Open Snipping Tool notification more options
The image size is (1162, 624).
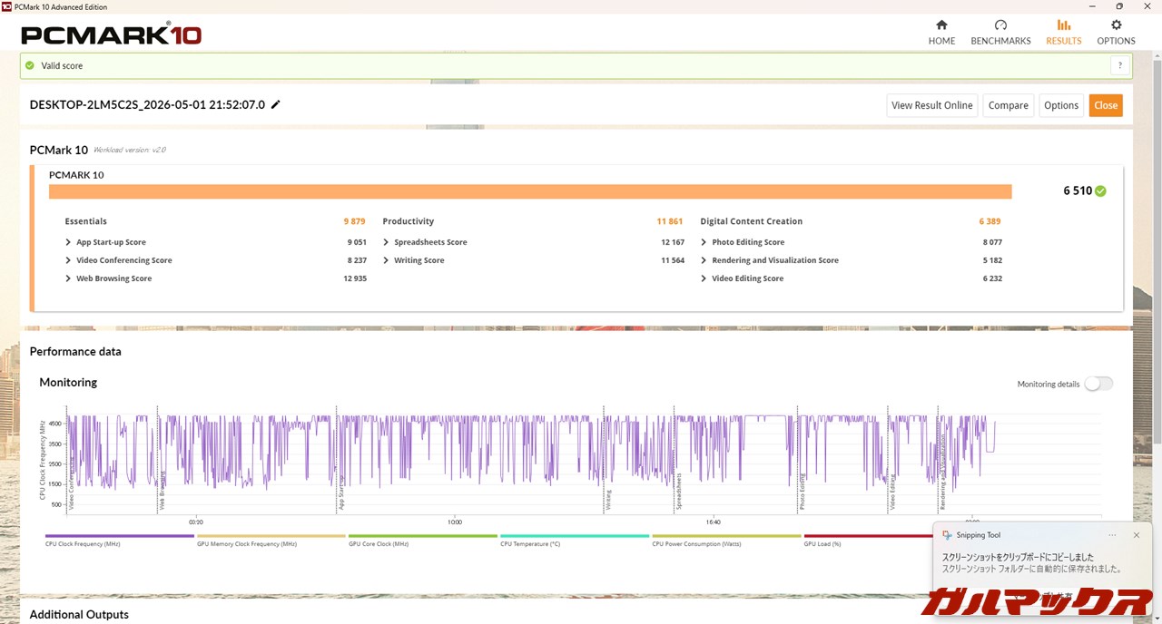coord(1112,535)
